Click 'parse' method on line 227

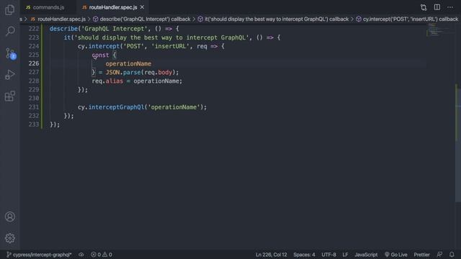132,72
